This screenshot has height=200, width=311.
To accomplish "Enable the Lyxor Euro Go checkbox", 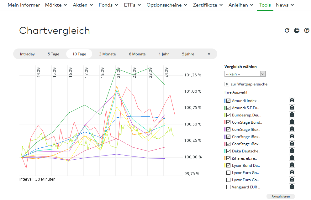I will tap(228, 172).
